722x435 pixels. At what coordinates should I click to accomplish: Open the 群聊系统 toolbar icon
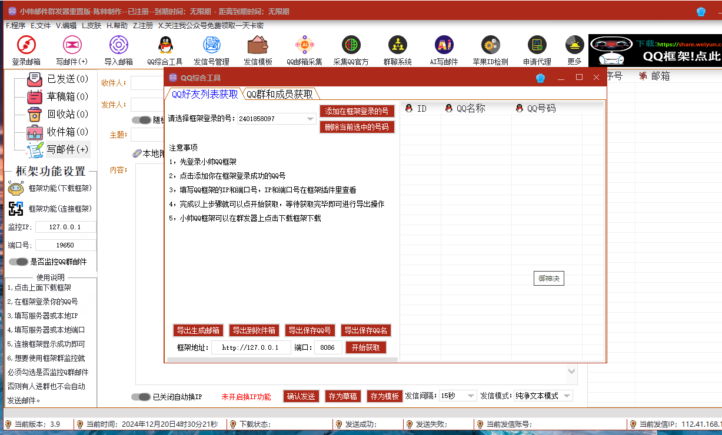click(397, 46)
